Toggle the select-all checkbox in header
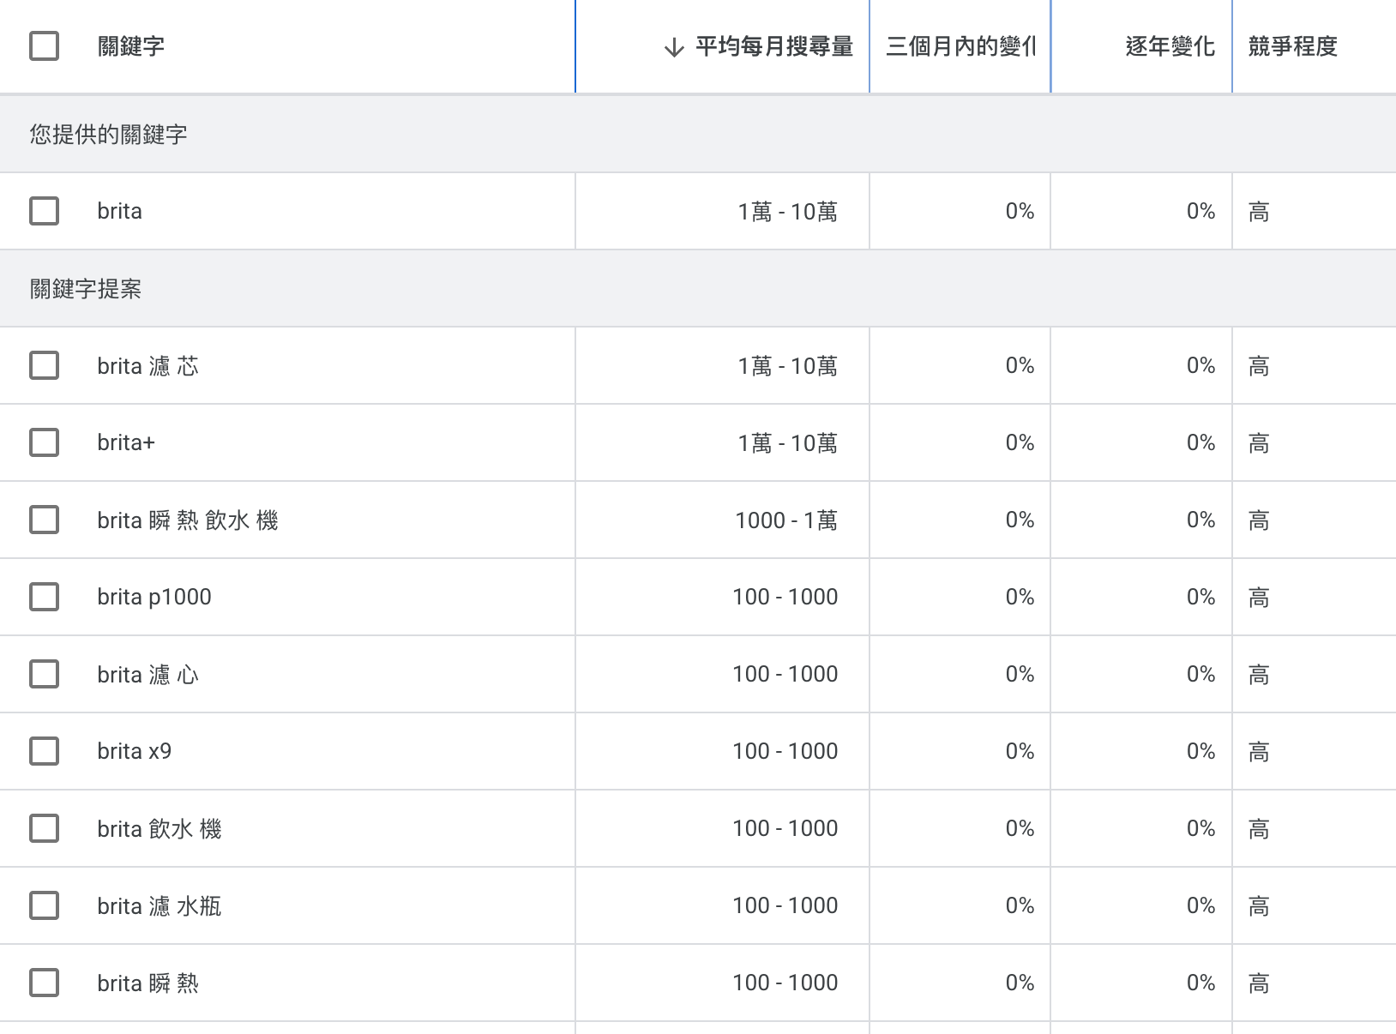This screenshot has height=1034, width=1396. pyautogui.click(x=45, y=46)
